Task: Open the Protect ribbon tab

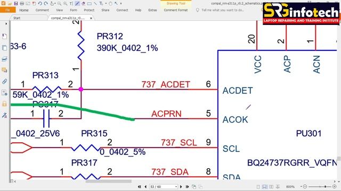Action: tap(89, 10)
